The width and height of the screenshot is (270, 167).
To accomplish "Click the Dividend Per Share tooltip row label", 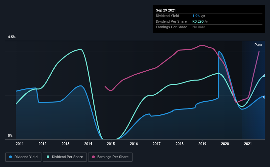I will point(171,21).
